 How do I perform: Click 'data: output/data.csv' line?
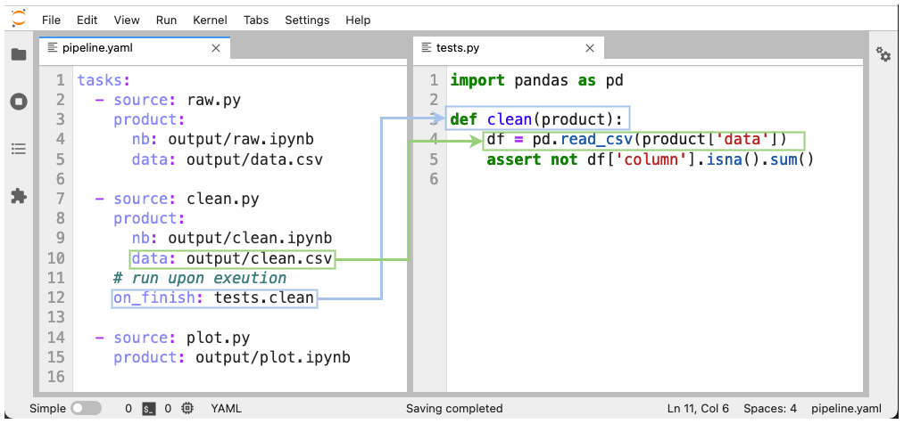pyautogui.click(x=228, y=159)
